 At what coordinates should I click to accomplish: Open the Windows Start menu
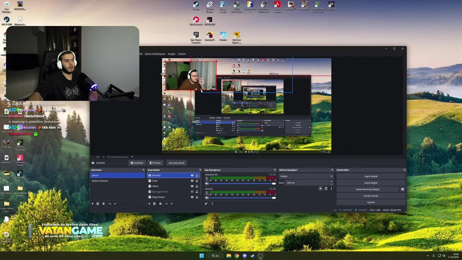click(x=201, y=256)
